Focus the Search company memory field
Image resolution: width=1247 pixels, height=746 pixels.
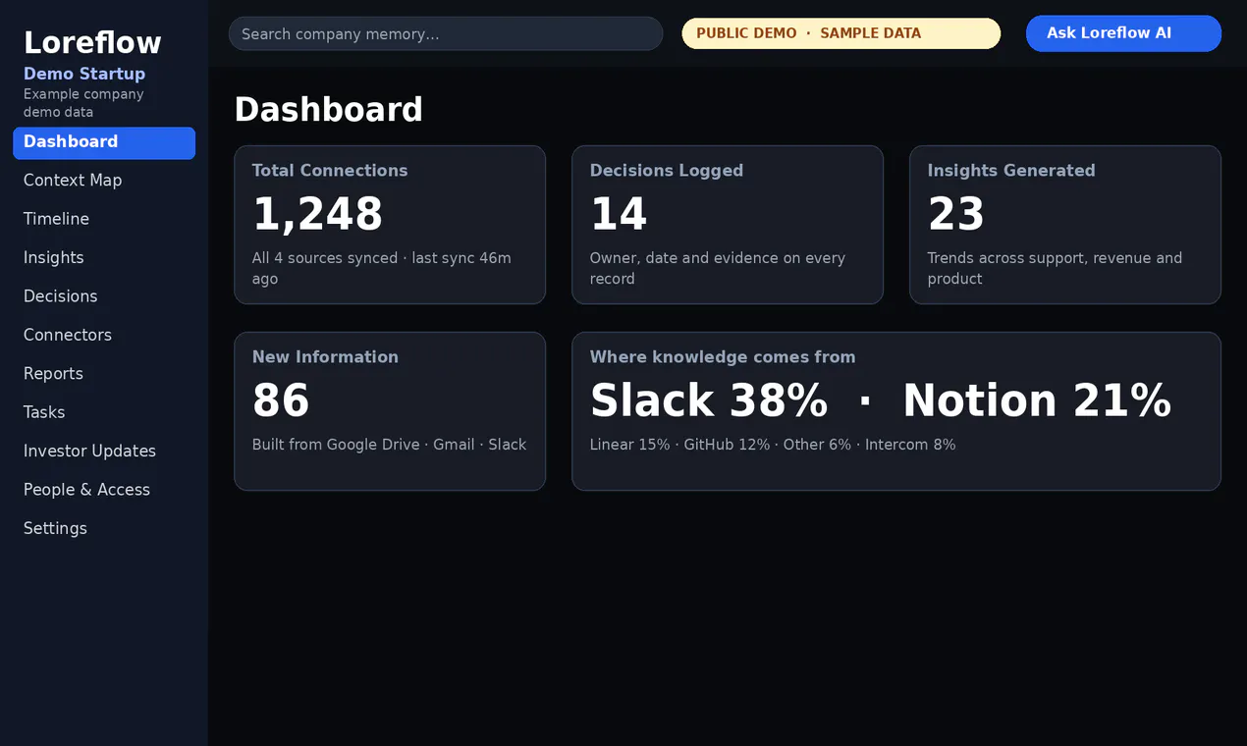coord(446,33)
